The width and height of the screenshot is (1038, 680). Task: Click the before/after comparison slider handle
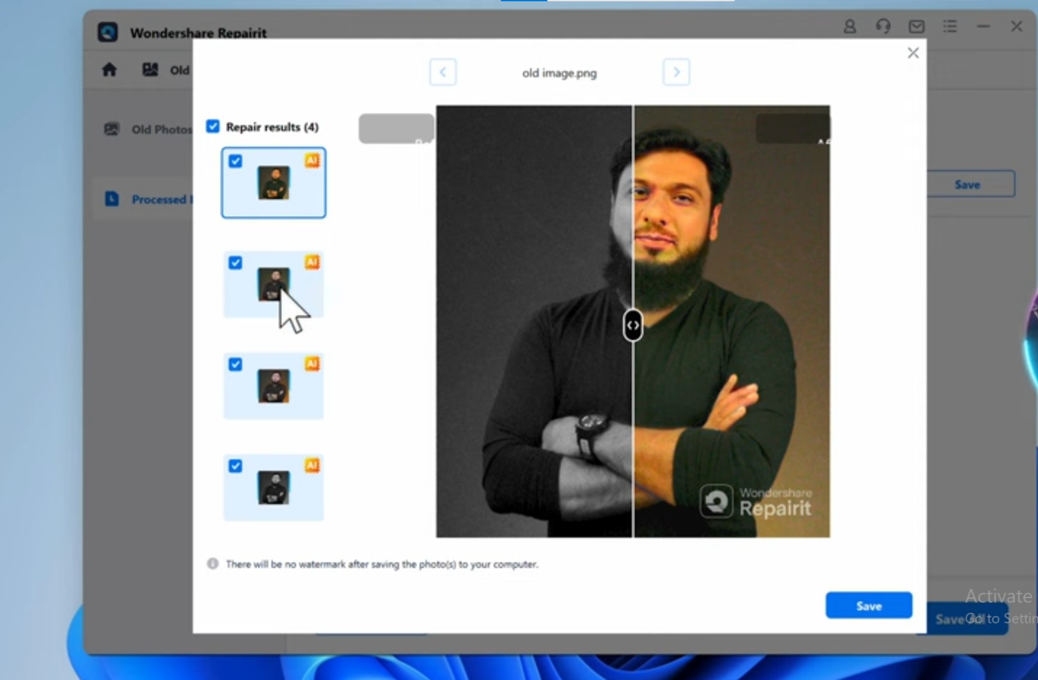pos(633,325)
